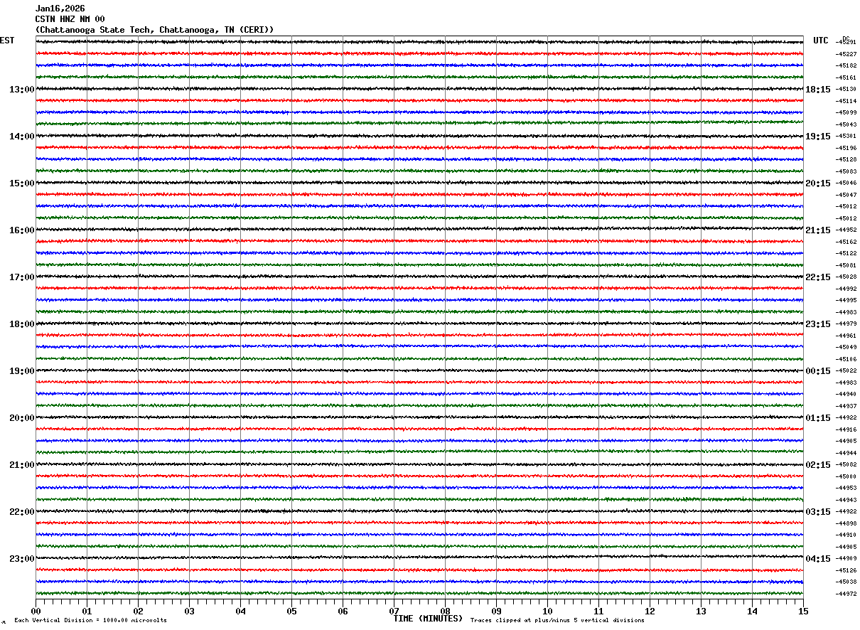Click the DC offset value -44979

click(x=846, y=324)
